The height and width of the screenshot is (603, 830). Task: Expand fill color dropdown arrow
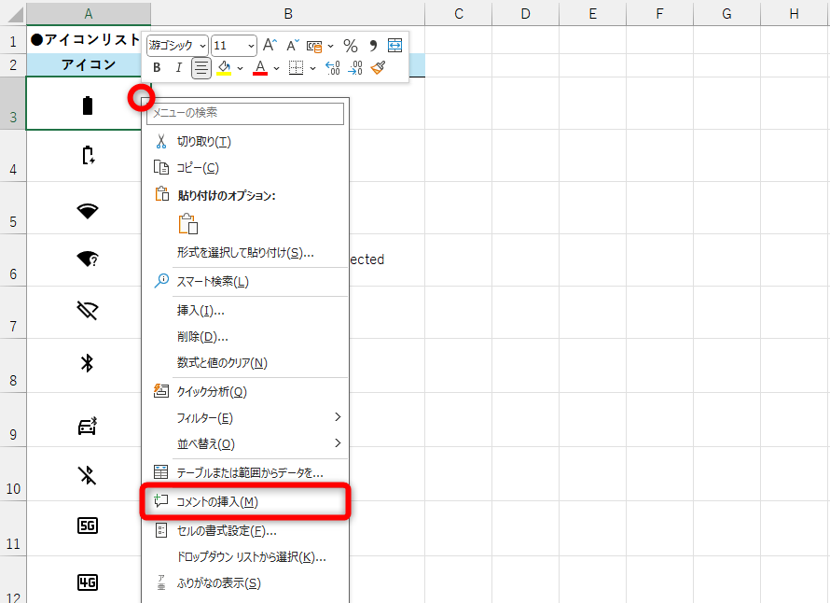tap(241, 68)
